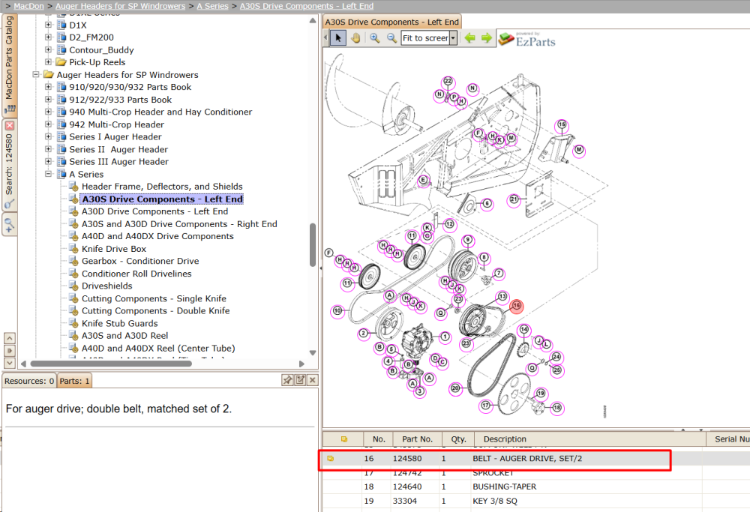Image resolution: width=750 pixels, height=512 pixels.
Task: Sort by Part No. column header
Action: coord(416,439)
